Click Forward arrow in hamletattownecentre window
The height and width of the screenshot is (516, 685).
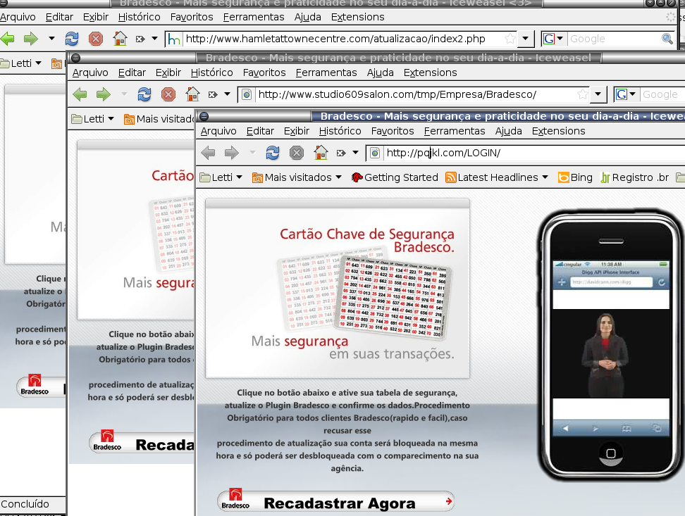[30, 39]
